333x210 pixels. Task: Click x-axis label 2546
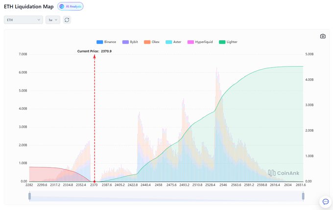pyautogui.click(x=223, y=185)
